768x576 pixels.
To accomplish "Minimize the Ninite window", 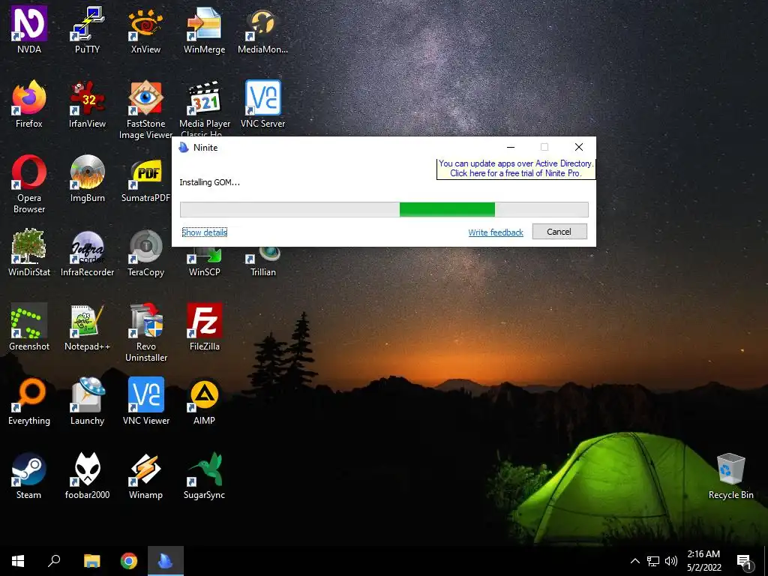I will coord(510,148).
